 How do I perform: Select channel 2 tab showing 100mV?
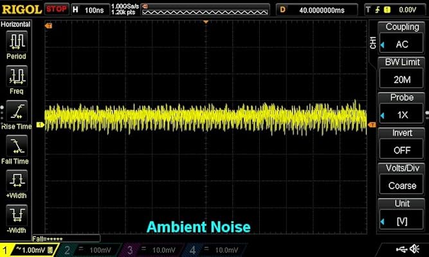pos(89,250)
